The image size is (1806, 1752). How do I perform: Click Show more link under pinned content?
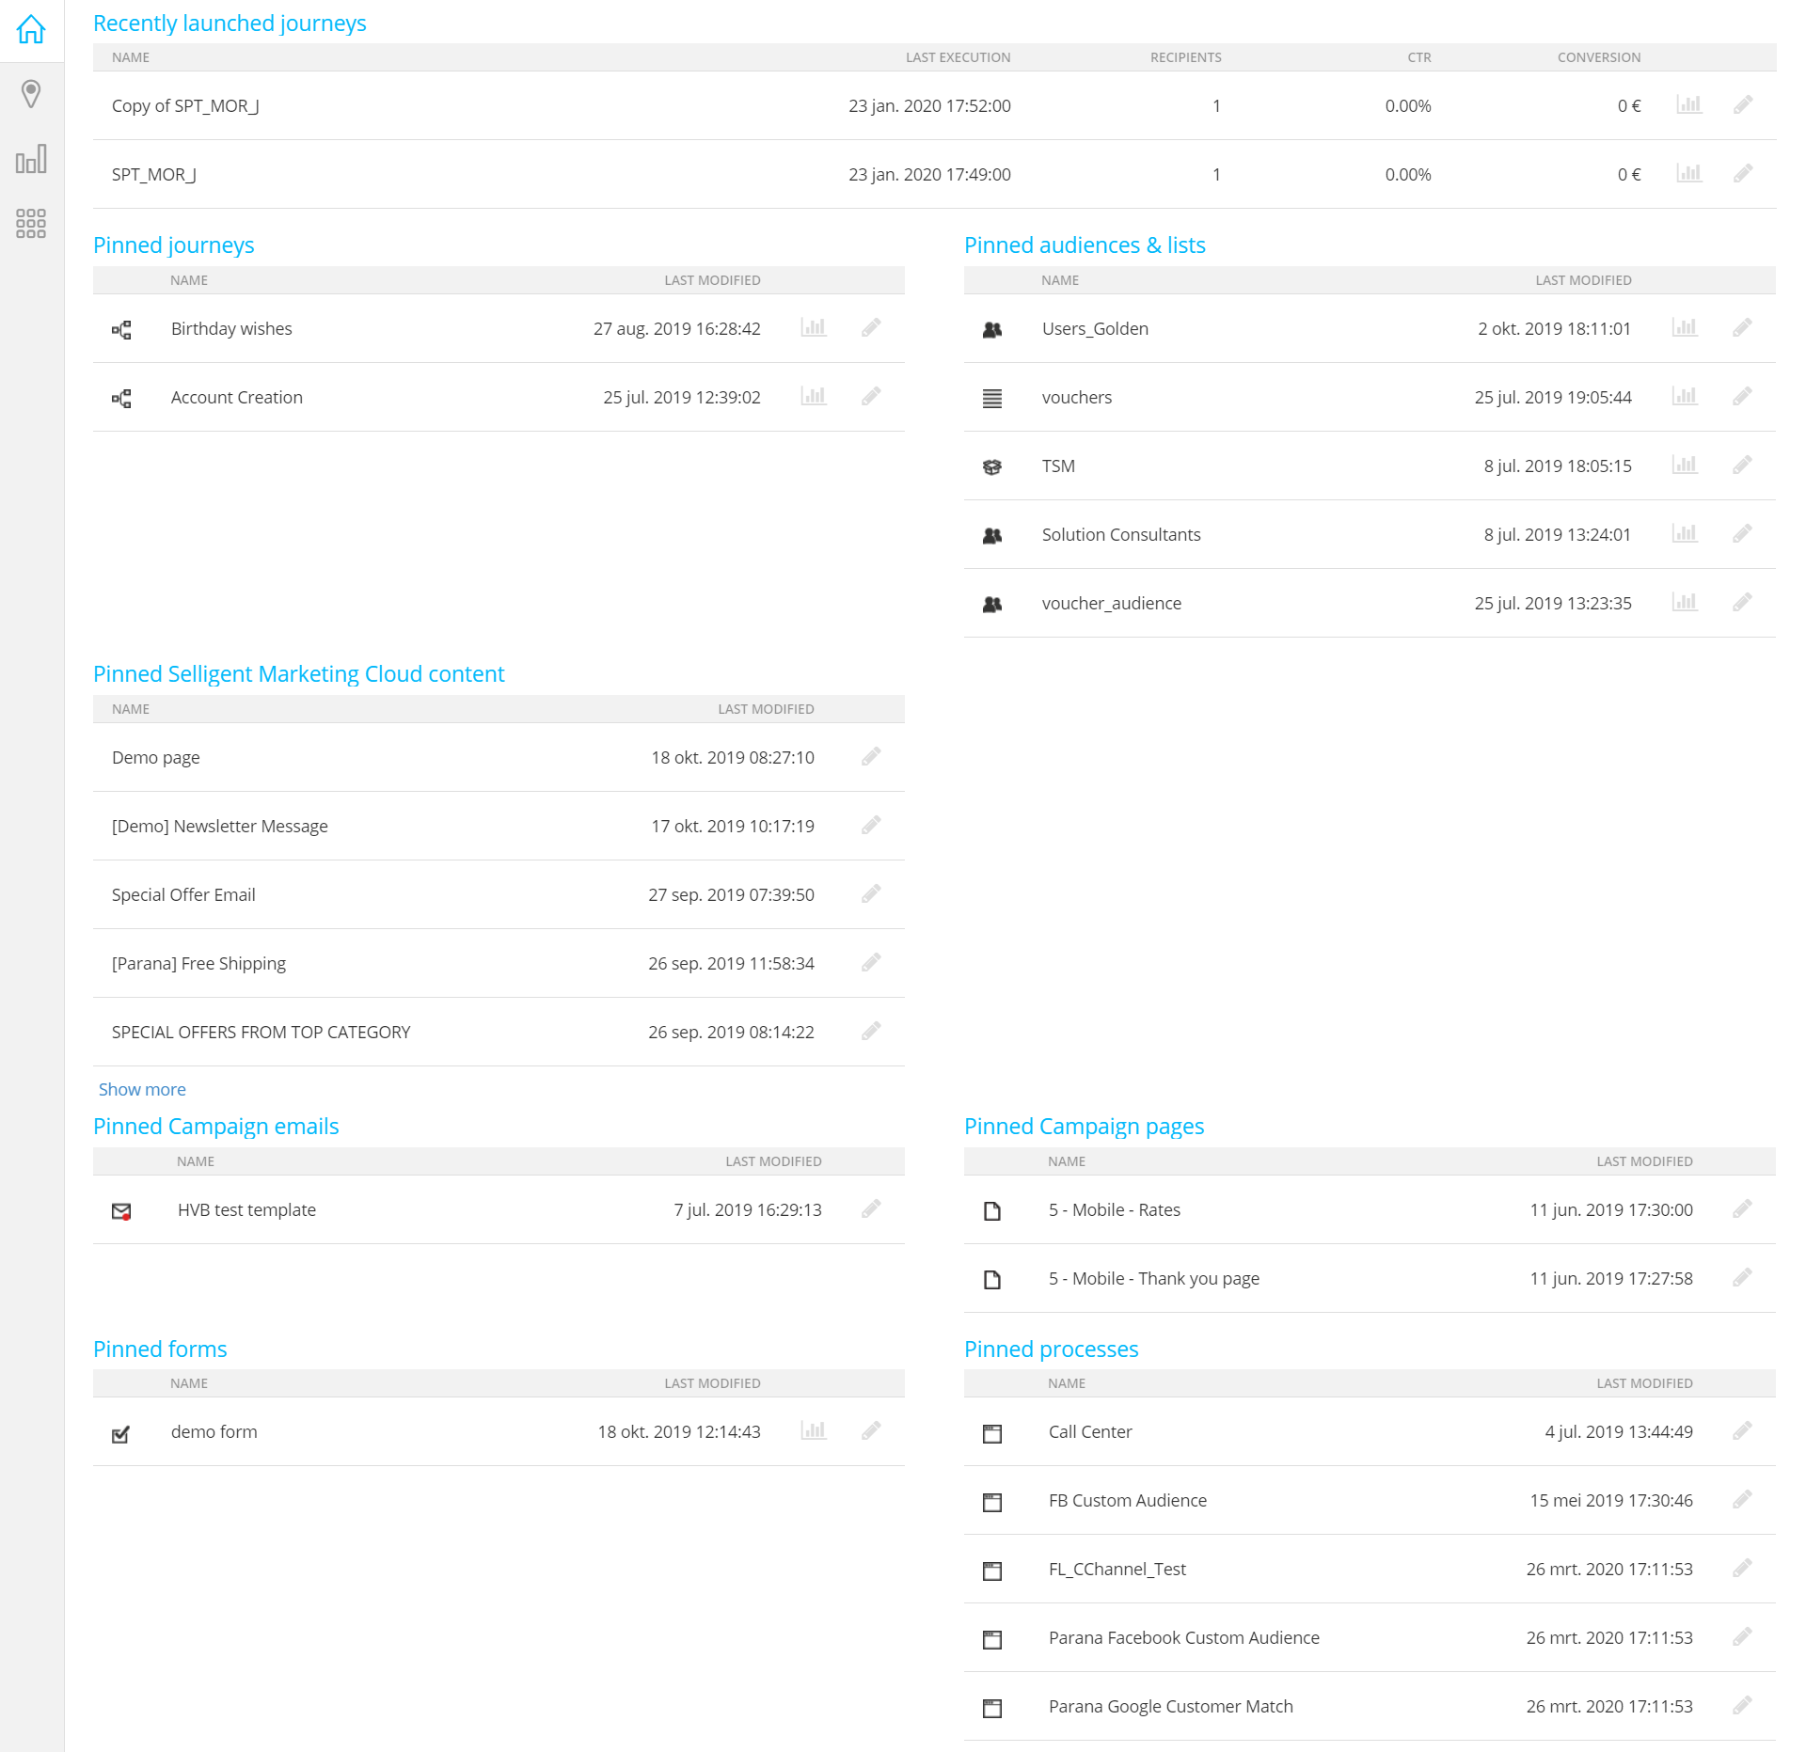[x=142, y=1089]
